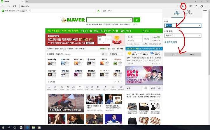Screen dimensions: 210x130
Task: Click the green home icon on Naver bar
Action: (99, 11)
